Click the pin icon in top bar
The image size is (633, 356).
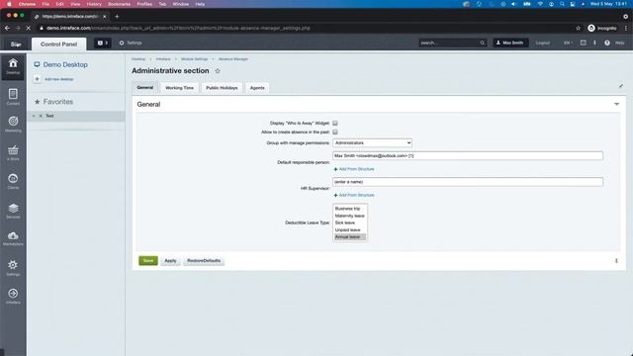594,43
